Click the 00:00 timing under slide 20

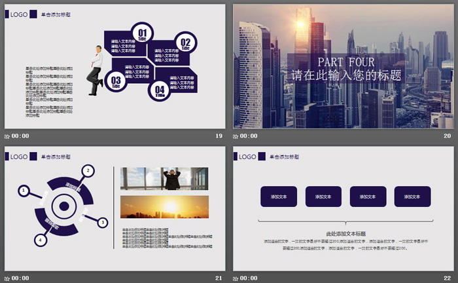coord(249,136)
